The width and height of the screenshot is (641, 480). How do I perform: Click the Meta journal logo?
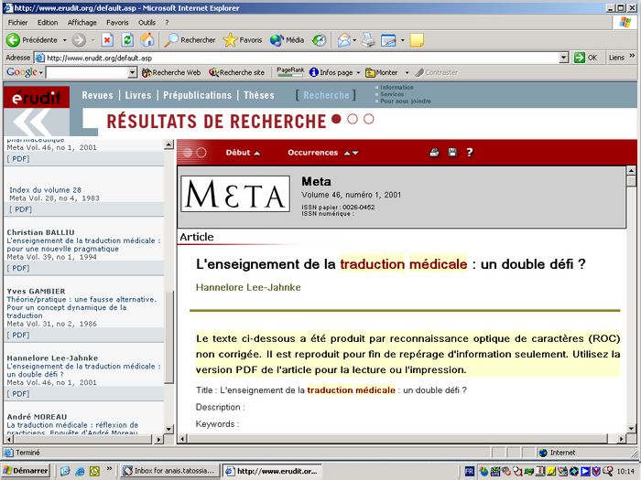(x=235, y=194)
